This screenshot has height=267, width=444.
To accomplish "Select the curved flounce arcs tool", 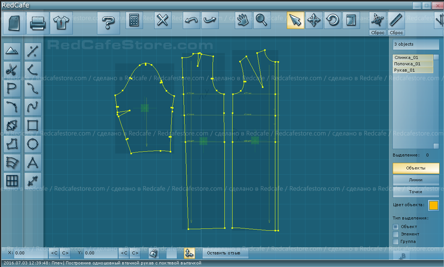I will tap(12, 162).
